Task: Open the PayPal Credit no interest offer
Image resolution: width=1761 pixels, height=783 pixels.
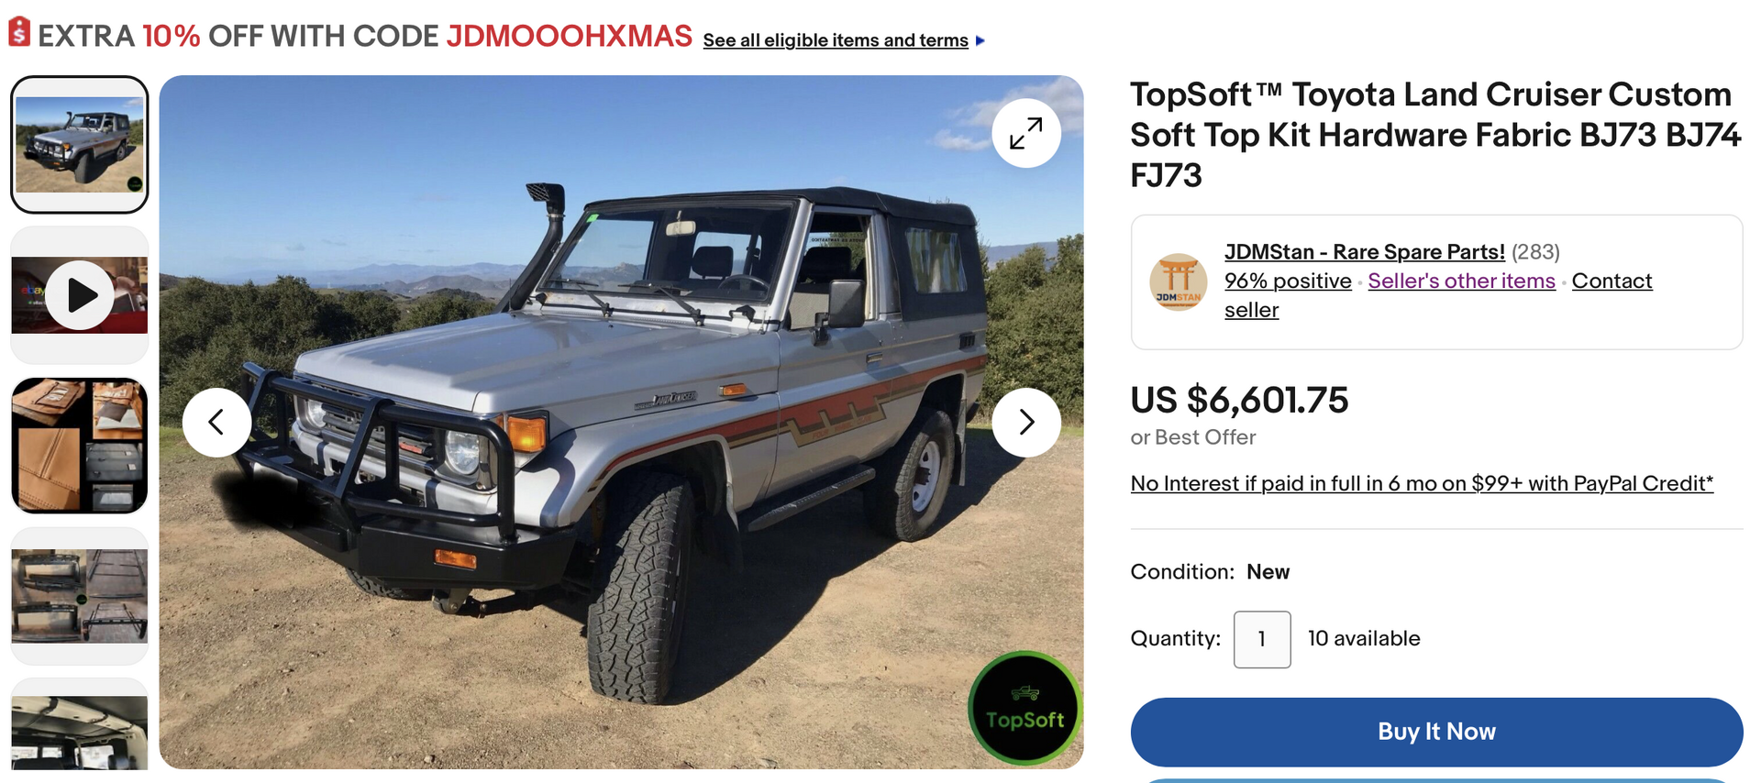Action: [x=1422, y=483]
